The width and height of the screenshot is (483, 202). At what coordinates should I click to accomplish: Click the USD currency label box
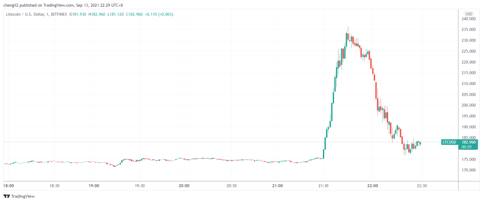469,14
